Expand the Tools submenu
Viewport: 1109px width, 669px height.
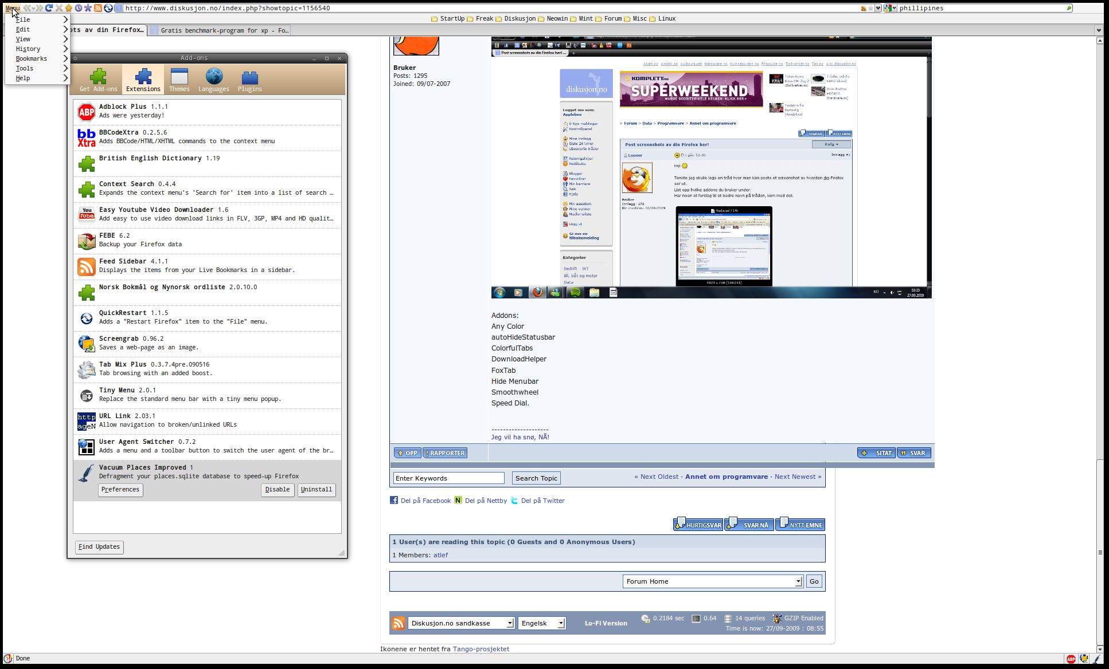[x=38, y=68]
